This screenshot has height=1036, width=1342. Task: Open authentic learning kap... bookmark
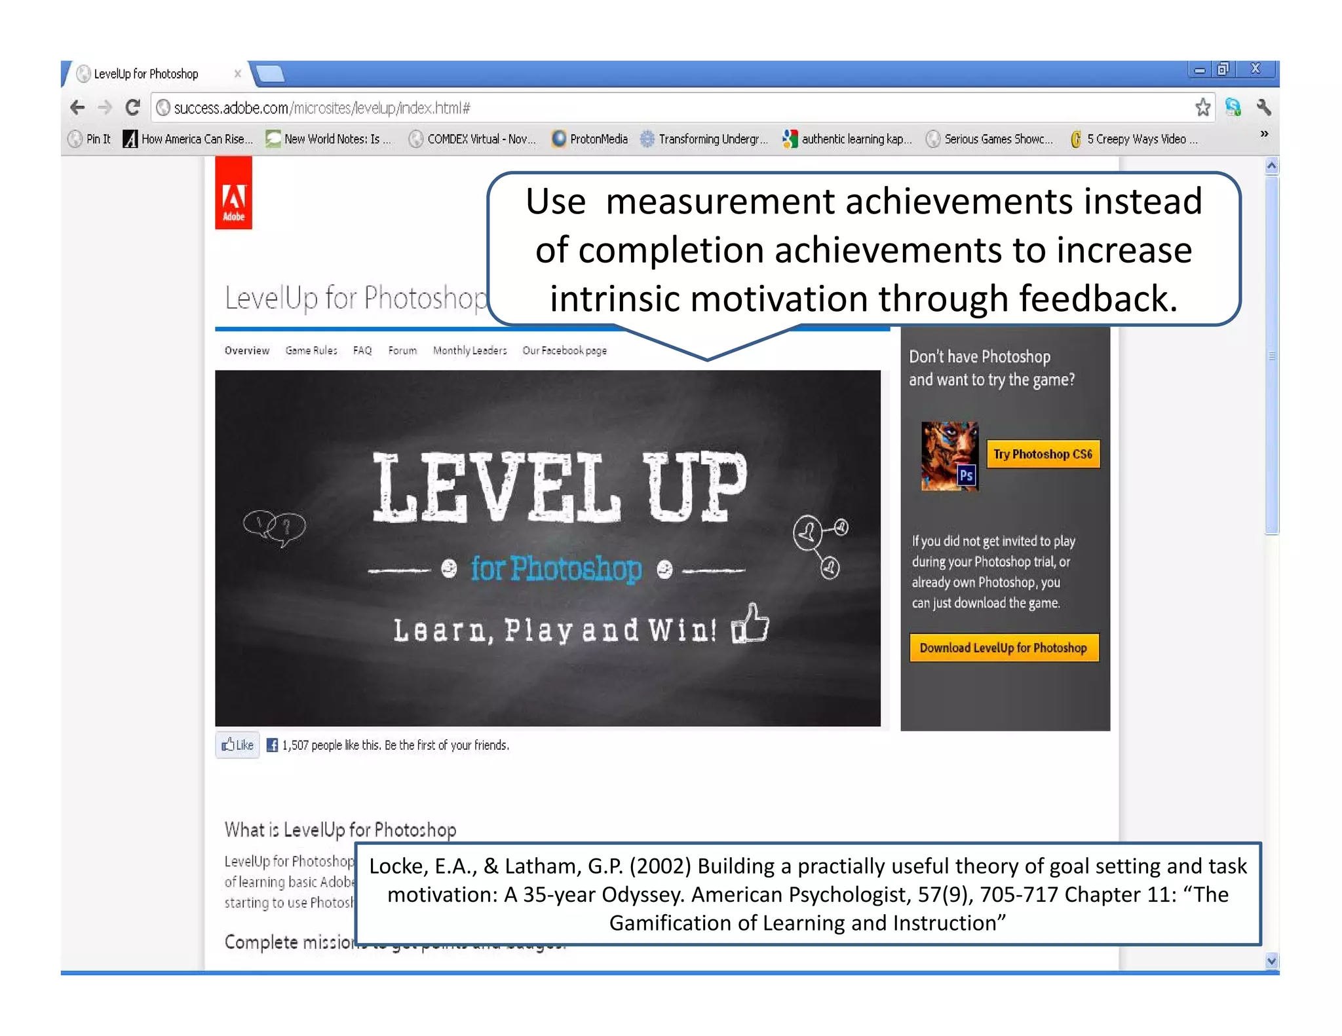[847, 139]
